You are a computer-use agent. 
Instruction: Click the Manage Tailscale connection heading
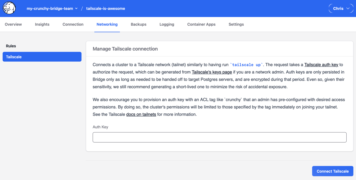[x=125, y=49]
